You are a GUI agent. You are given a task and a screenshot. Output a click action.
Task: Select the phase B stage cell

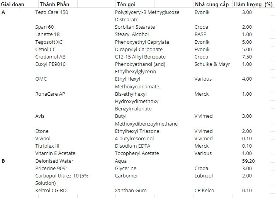[3, 161]
